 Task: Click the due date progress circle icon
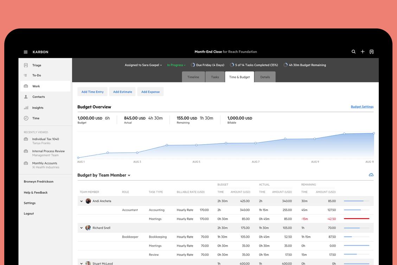tap(193, 65)
